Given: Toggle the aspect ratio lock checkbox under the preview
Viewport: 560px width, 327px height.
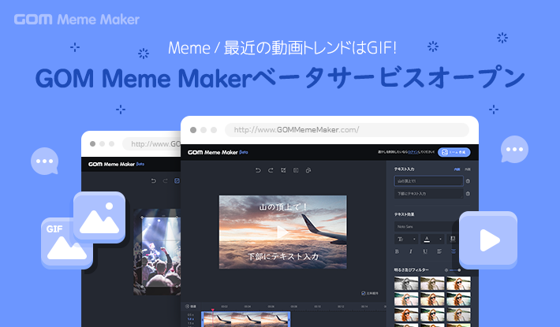Looking at the screenshot, I should coord(363,292).
